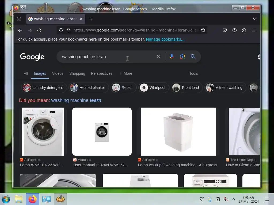Click 'Leran WMS 10722 WD' title text
This screenshot has width=274, height=205.
42,165
